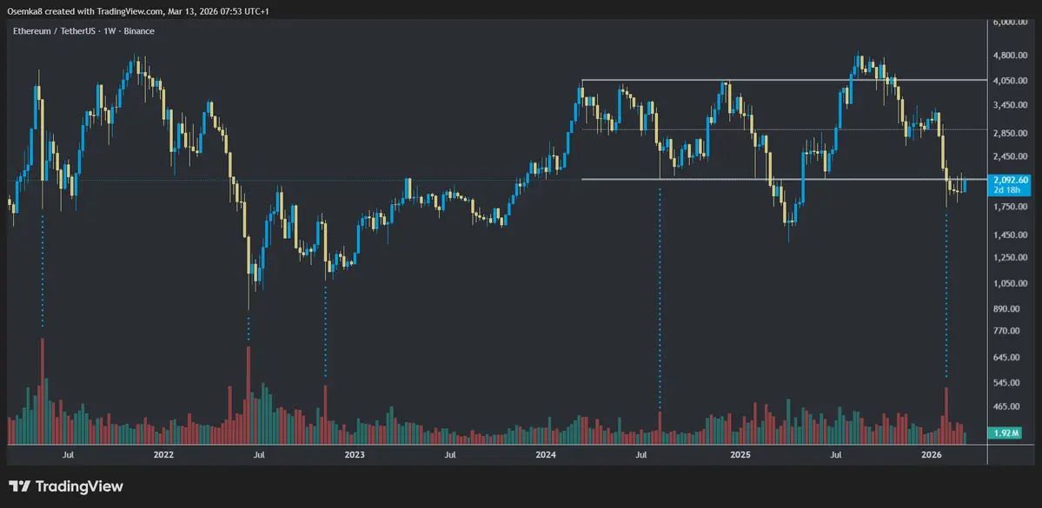Image resolution: width=1042 pixels, height=508 pixels.
Task: Click the 2026 time axis label
Action: [931, 454]
